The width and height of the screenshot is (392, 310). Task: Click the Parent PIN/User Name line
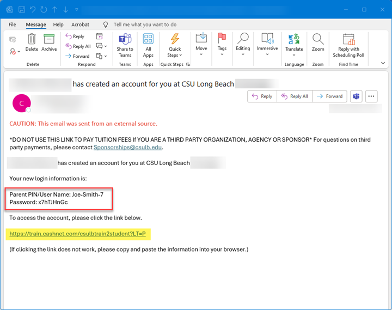[x=56, y=194]
